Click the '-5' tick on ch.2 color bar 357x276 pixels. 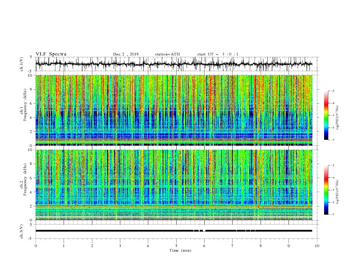pyautogui.click(x=333, y=190)
